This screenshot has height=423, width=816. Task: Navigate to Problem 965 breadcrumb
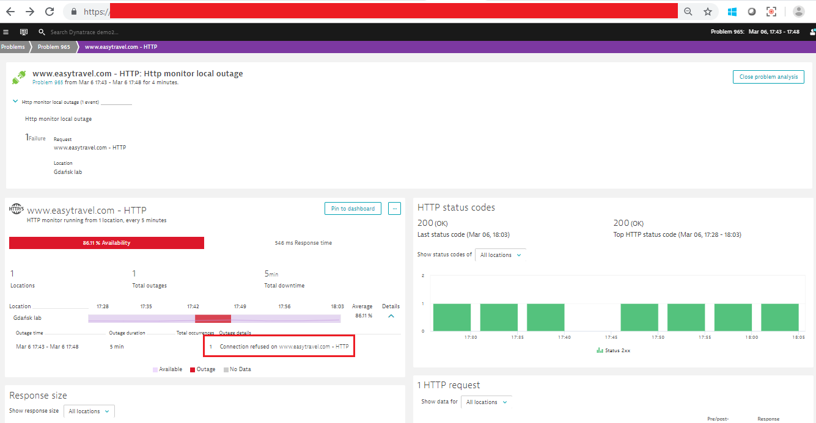[54, 47]
